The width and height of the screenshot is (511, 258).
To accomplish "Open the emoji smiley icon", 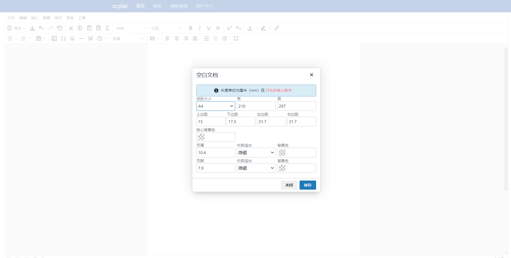I will pos(72,38).
